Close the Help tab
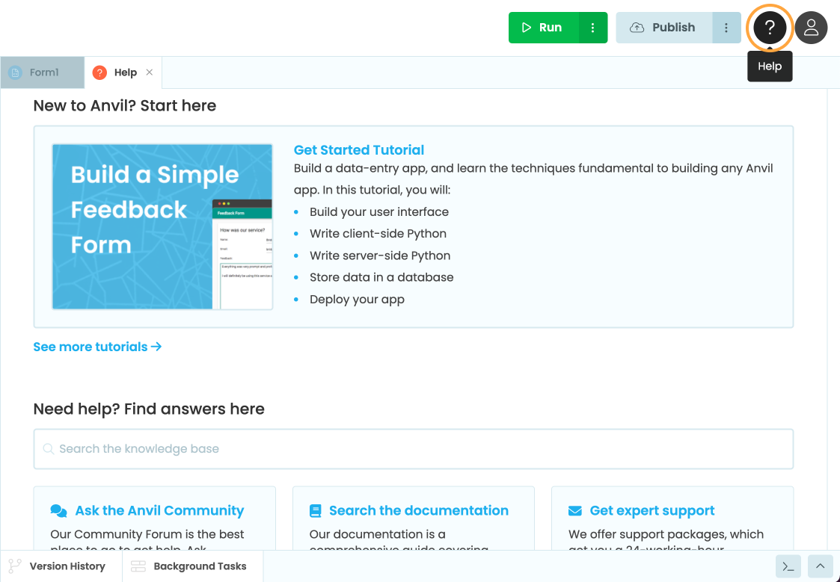The image size is (840, 582). point(150,72)
